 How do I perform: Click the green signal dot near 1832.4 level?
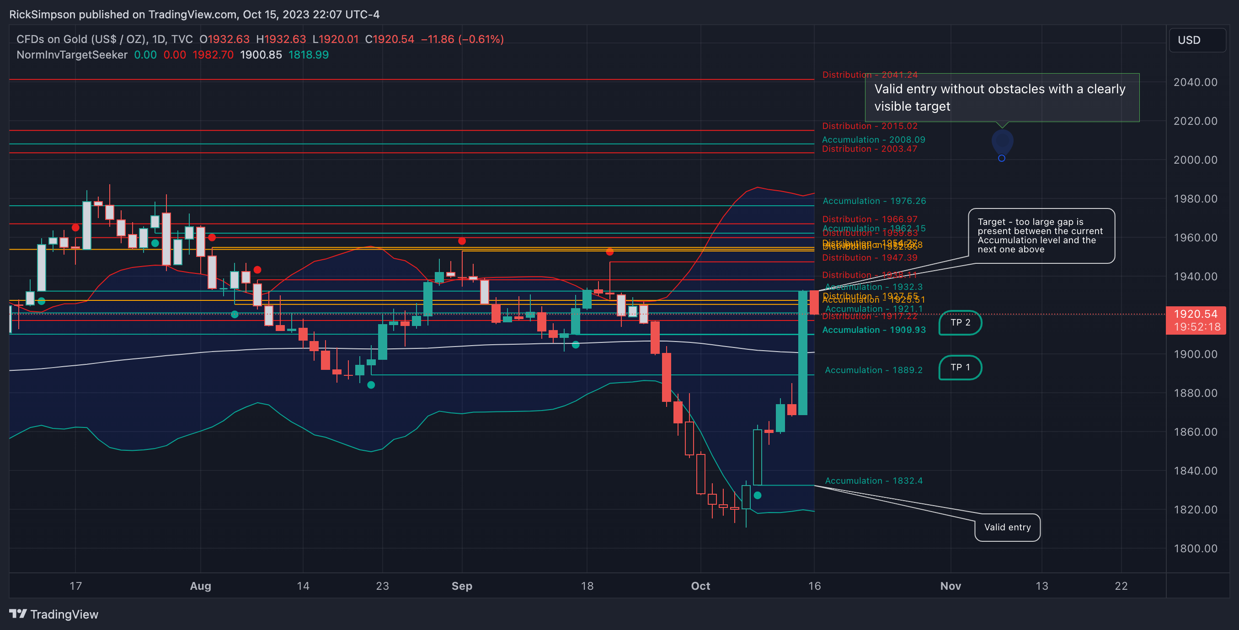click(758, 495)
